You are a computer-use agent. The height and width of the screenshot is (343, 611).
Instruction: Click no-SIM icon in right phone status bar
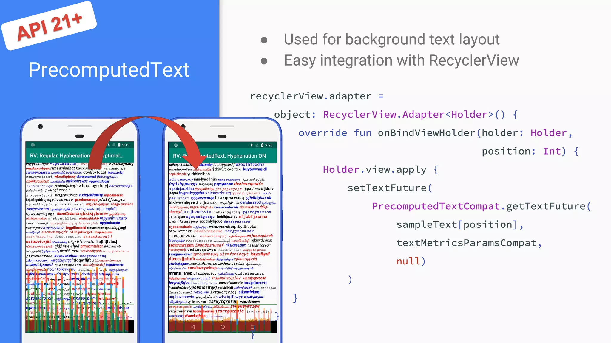click(257, 145)
